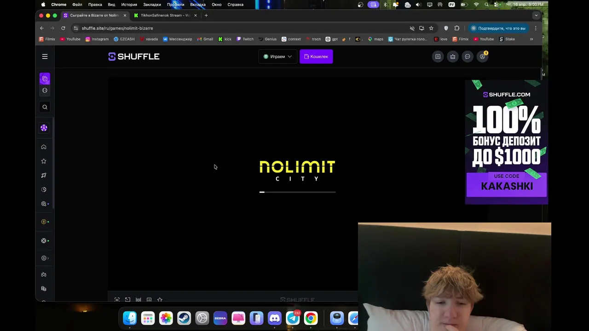The height and width of the screenshot is (331, 589).
Task: Open favorites star in the left sidebar
Action: pyautogui.click(x=44, y=161)
